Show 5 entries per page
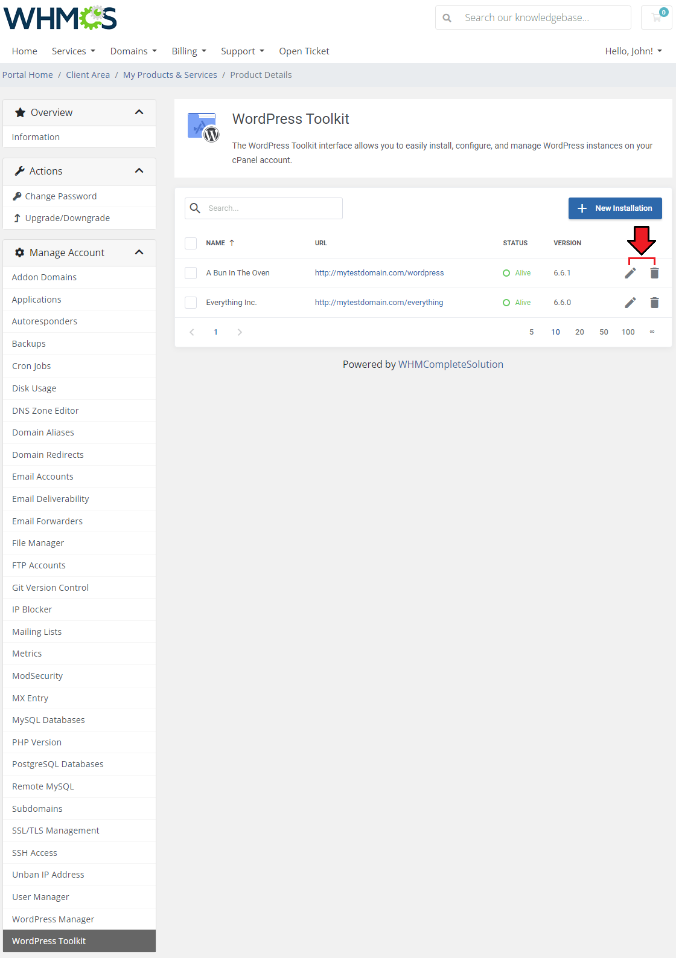 [x=531, y=332]
